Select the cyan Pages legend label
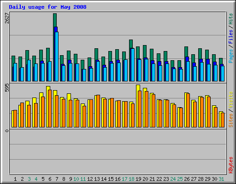This screenshot has width=236, height=184. click(230, 56)
